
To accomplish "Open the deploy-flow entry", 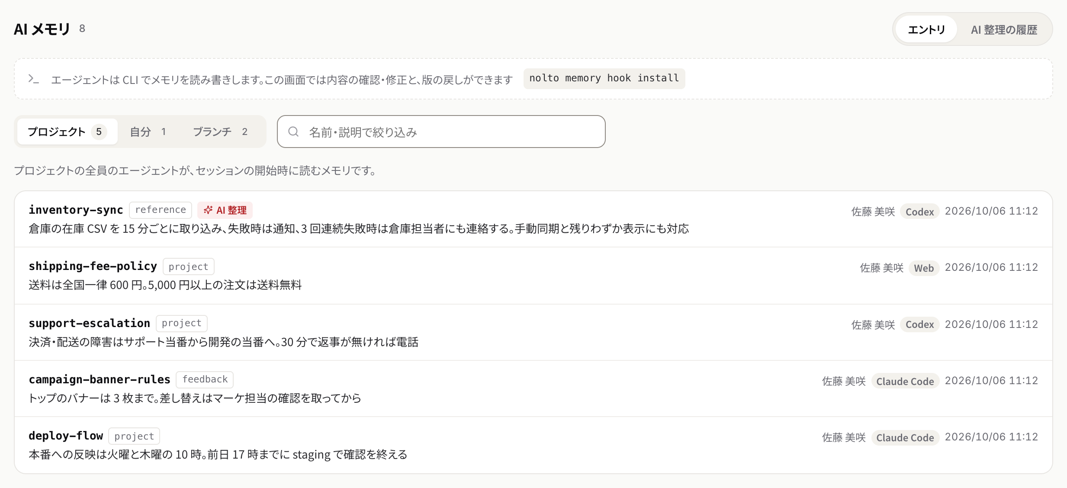I will pyautogui.click(x=533, y=445).
